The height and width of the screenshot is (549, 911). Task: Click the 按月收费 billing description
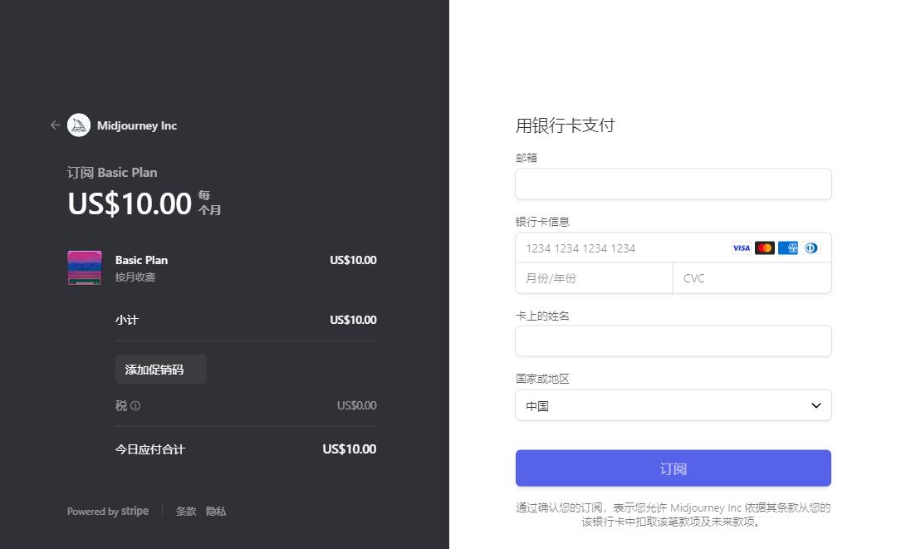pyautogui.click(x=135, y=277)
